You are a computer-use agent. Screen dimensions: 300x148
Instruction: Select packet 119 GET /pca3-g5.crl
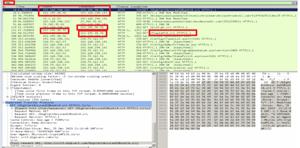tap(150, 27)
